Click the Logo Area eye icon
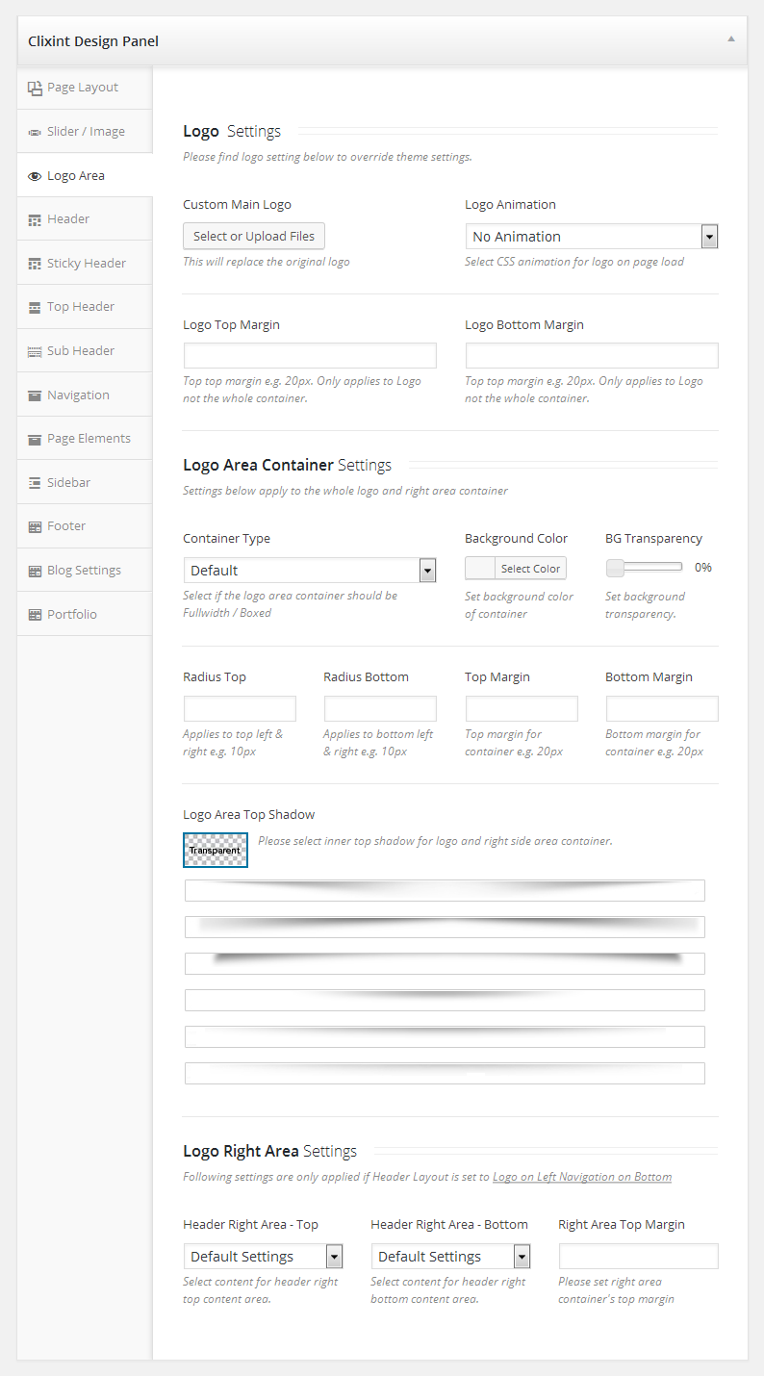This screenshot has height=1376, width=764. (35, 176)
